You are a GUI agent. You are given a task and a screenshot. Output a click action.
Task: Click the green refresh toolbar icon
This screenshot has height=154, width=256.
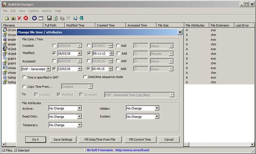tap(55, 18)
